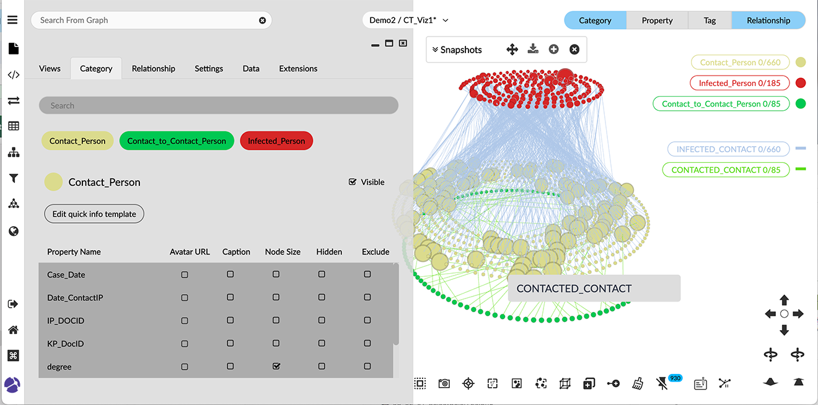Download snapshots using the download icon
The width and height of the screenshot is (818, 405).
(x=532, y=50)
